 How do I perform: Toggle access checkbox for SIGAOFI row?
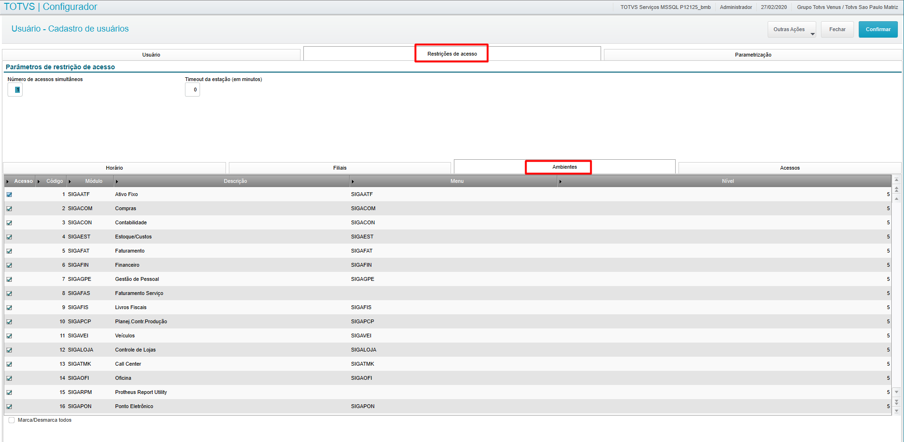click(x=9, y=378)
